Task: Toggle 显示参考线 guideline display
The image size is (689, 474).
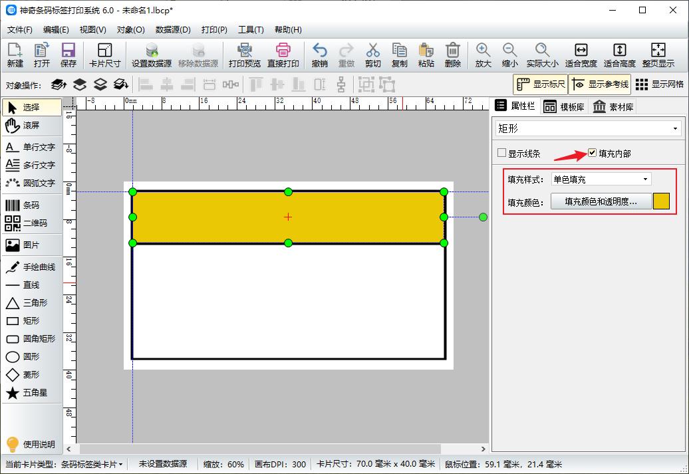Action: coord(600,84)
